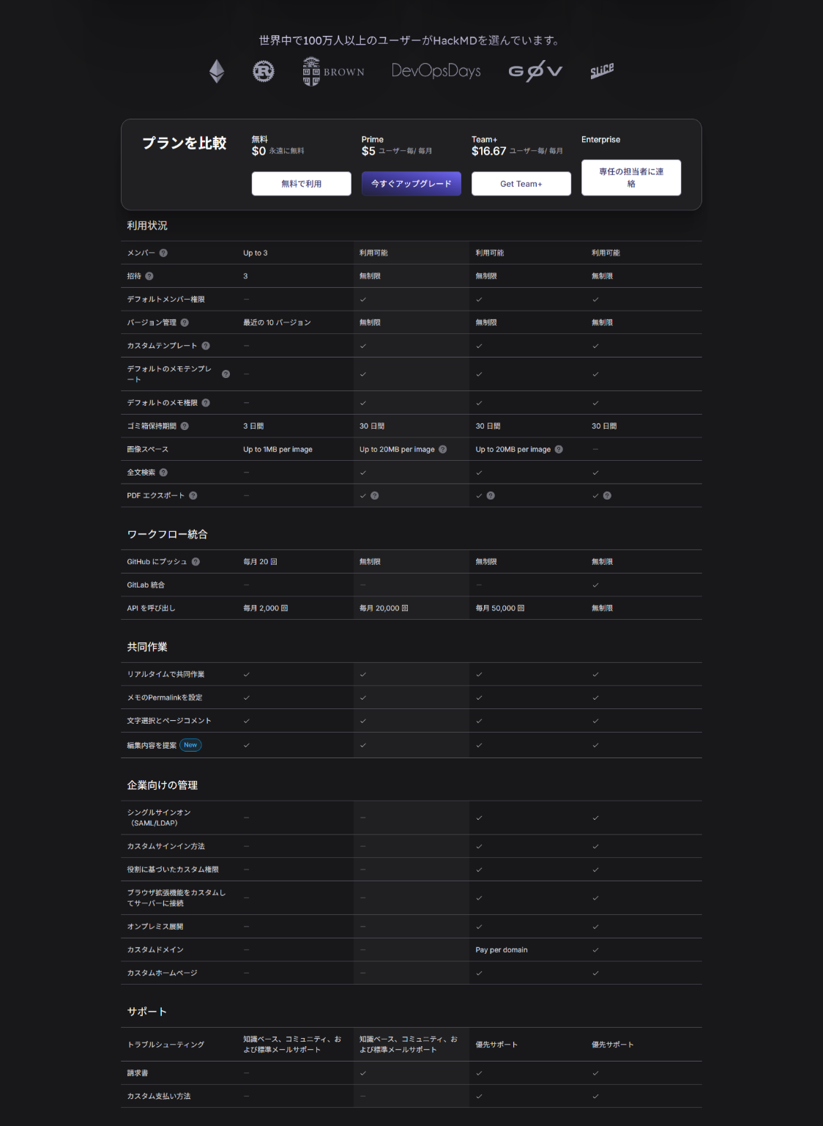Click the help icon beside 招待
This screenshot has height=1126, width=823.
[149, 276]
